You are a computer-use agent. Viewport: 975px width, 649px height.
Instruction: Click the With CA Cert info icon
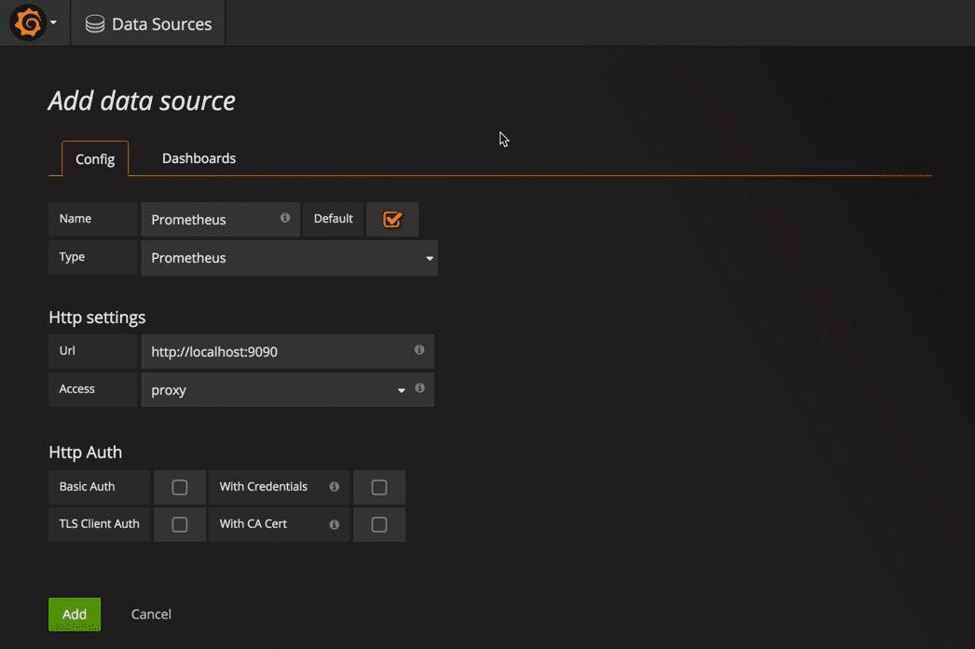click(x=334, y=524)
